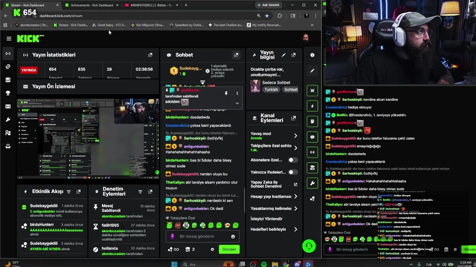Bookmark this page with the star icon
The image size is (476, 267).
click(x=267, y=16)
